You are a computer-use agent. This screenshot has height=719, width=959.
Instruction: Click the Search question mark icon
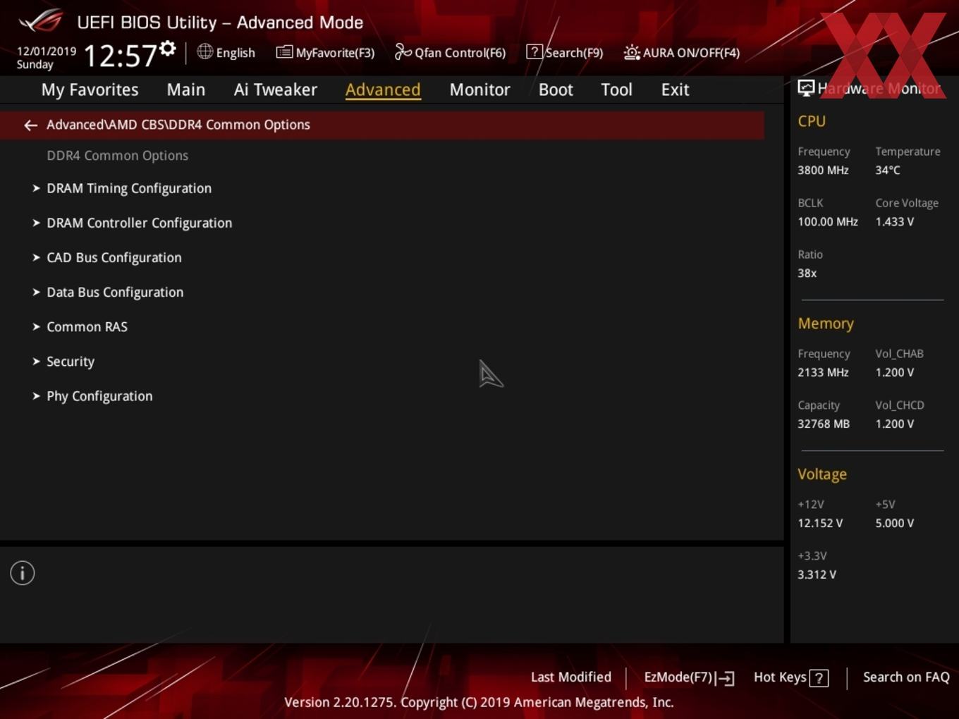(535, 51)
